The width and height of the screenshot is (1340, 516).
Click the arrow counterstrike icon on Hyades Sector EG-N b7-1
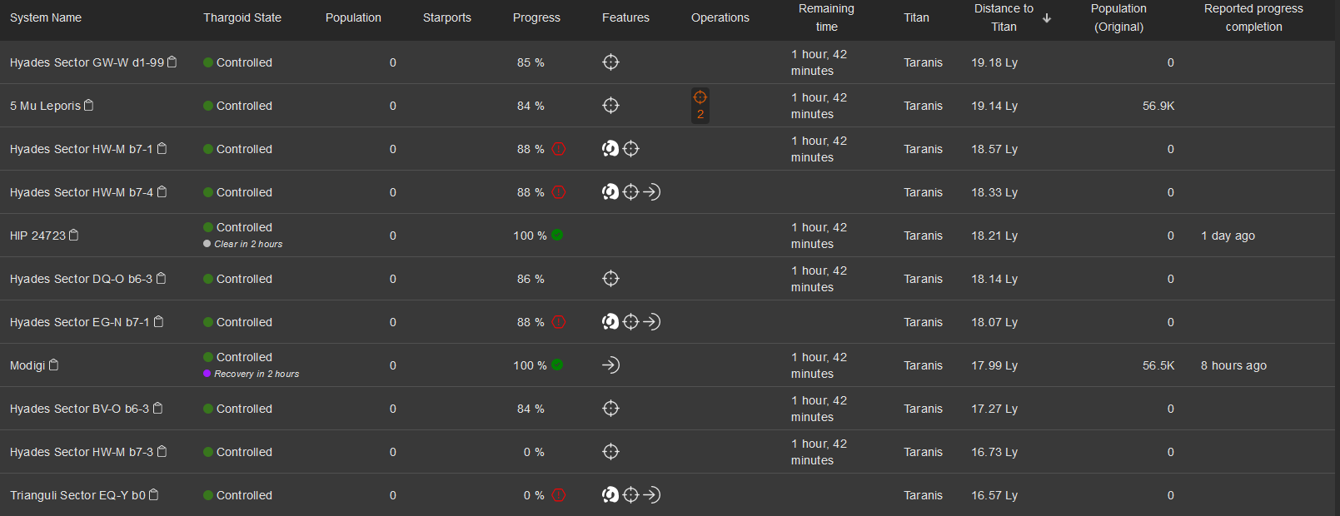[652, 322]
